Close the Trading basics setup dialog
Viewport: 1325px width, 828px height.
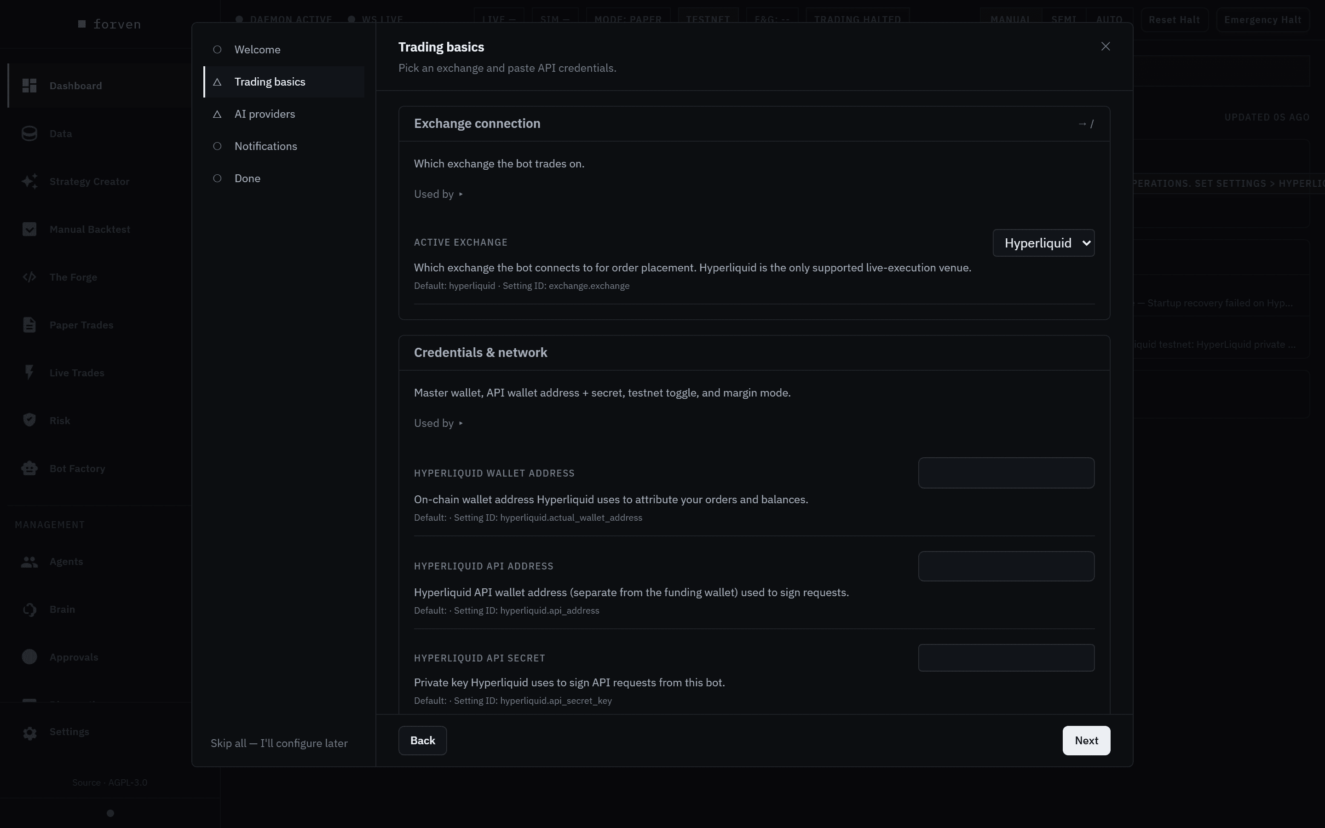[1105, 46]
